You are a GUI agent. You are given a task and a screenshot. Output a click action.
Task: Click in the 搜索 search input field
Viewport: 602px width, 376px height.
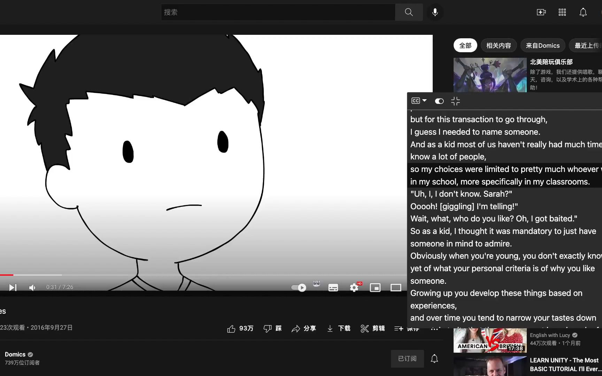pos(278,12)
